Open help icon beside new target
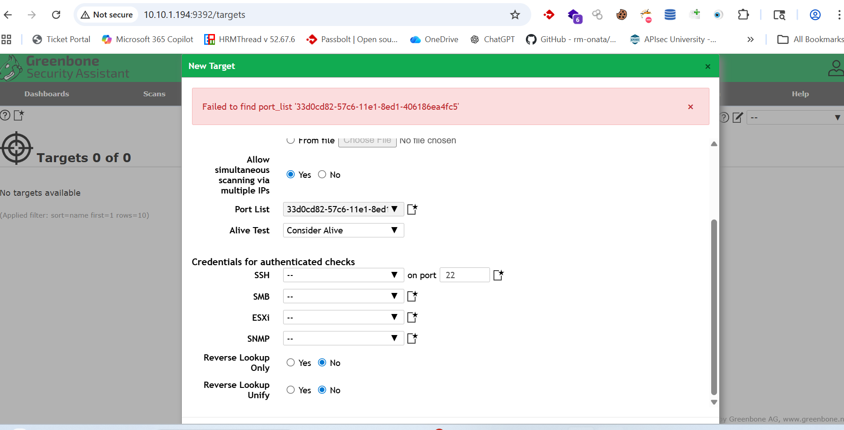This screenshot has height=430, width=844. tap(5, 116)
